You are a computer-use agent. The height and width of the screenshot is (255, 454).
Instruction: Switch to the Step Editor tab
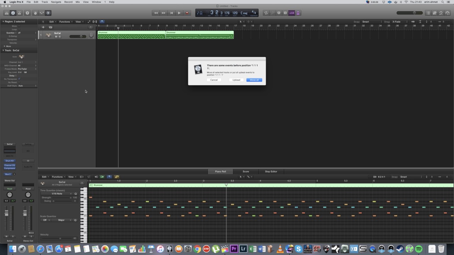(x=271, y=171)
